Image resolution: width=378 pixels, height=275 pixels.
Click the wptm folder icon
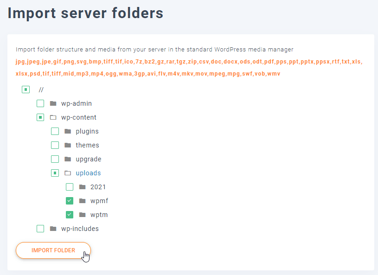pos(83,215)
